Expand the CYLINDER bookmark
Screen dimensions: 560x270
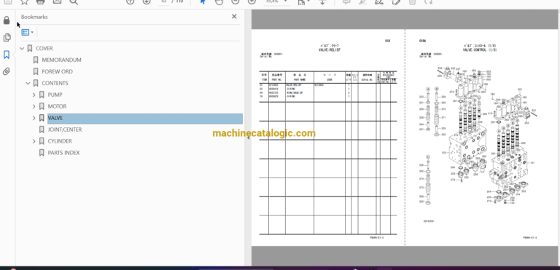pos(34,141)
